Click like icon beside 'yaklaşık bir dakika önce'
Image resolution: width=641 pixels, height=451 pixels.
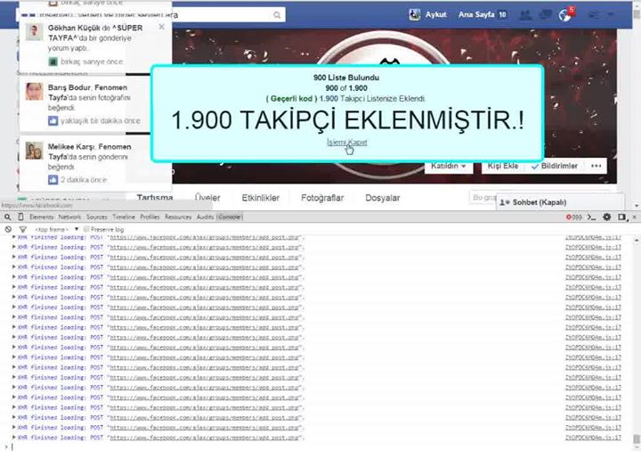(x=53, y=120)
